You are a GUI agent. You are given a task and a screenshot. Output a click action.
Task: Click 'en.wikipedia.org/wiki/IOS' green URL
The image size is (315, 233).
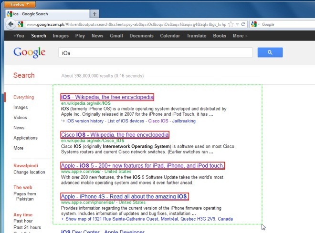coord(86,103)
